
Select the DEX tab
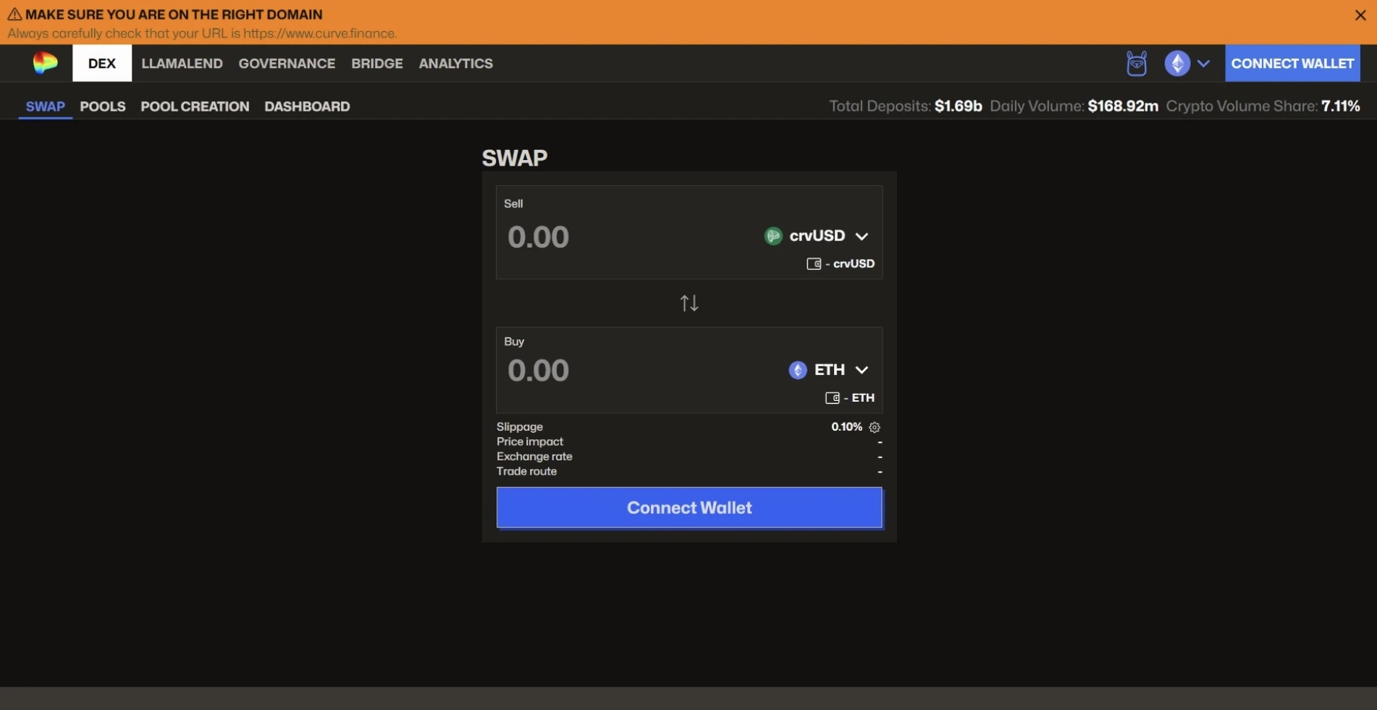(x=102, y=63)
